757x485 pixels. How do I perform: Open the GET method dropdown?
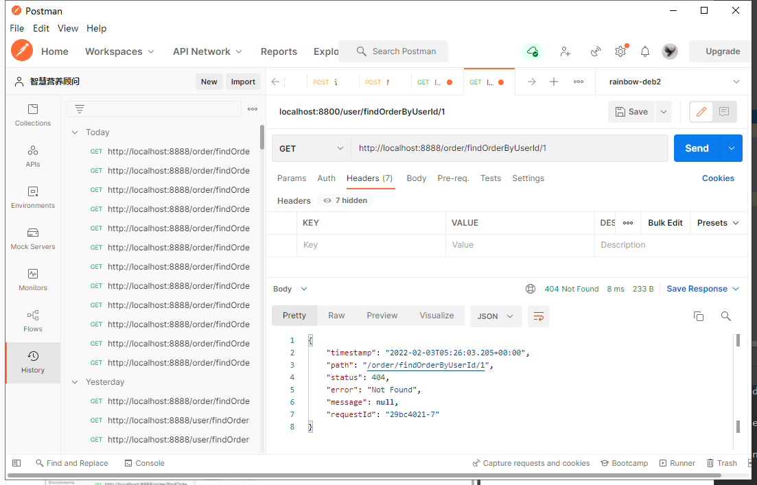[312, 148]
